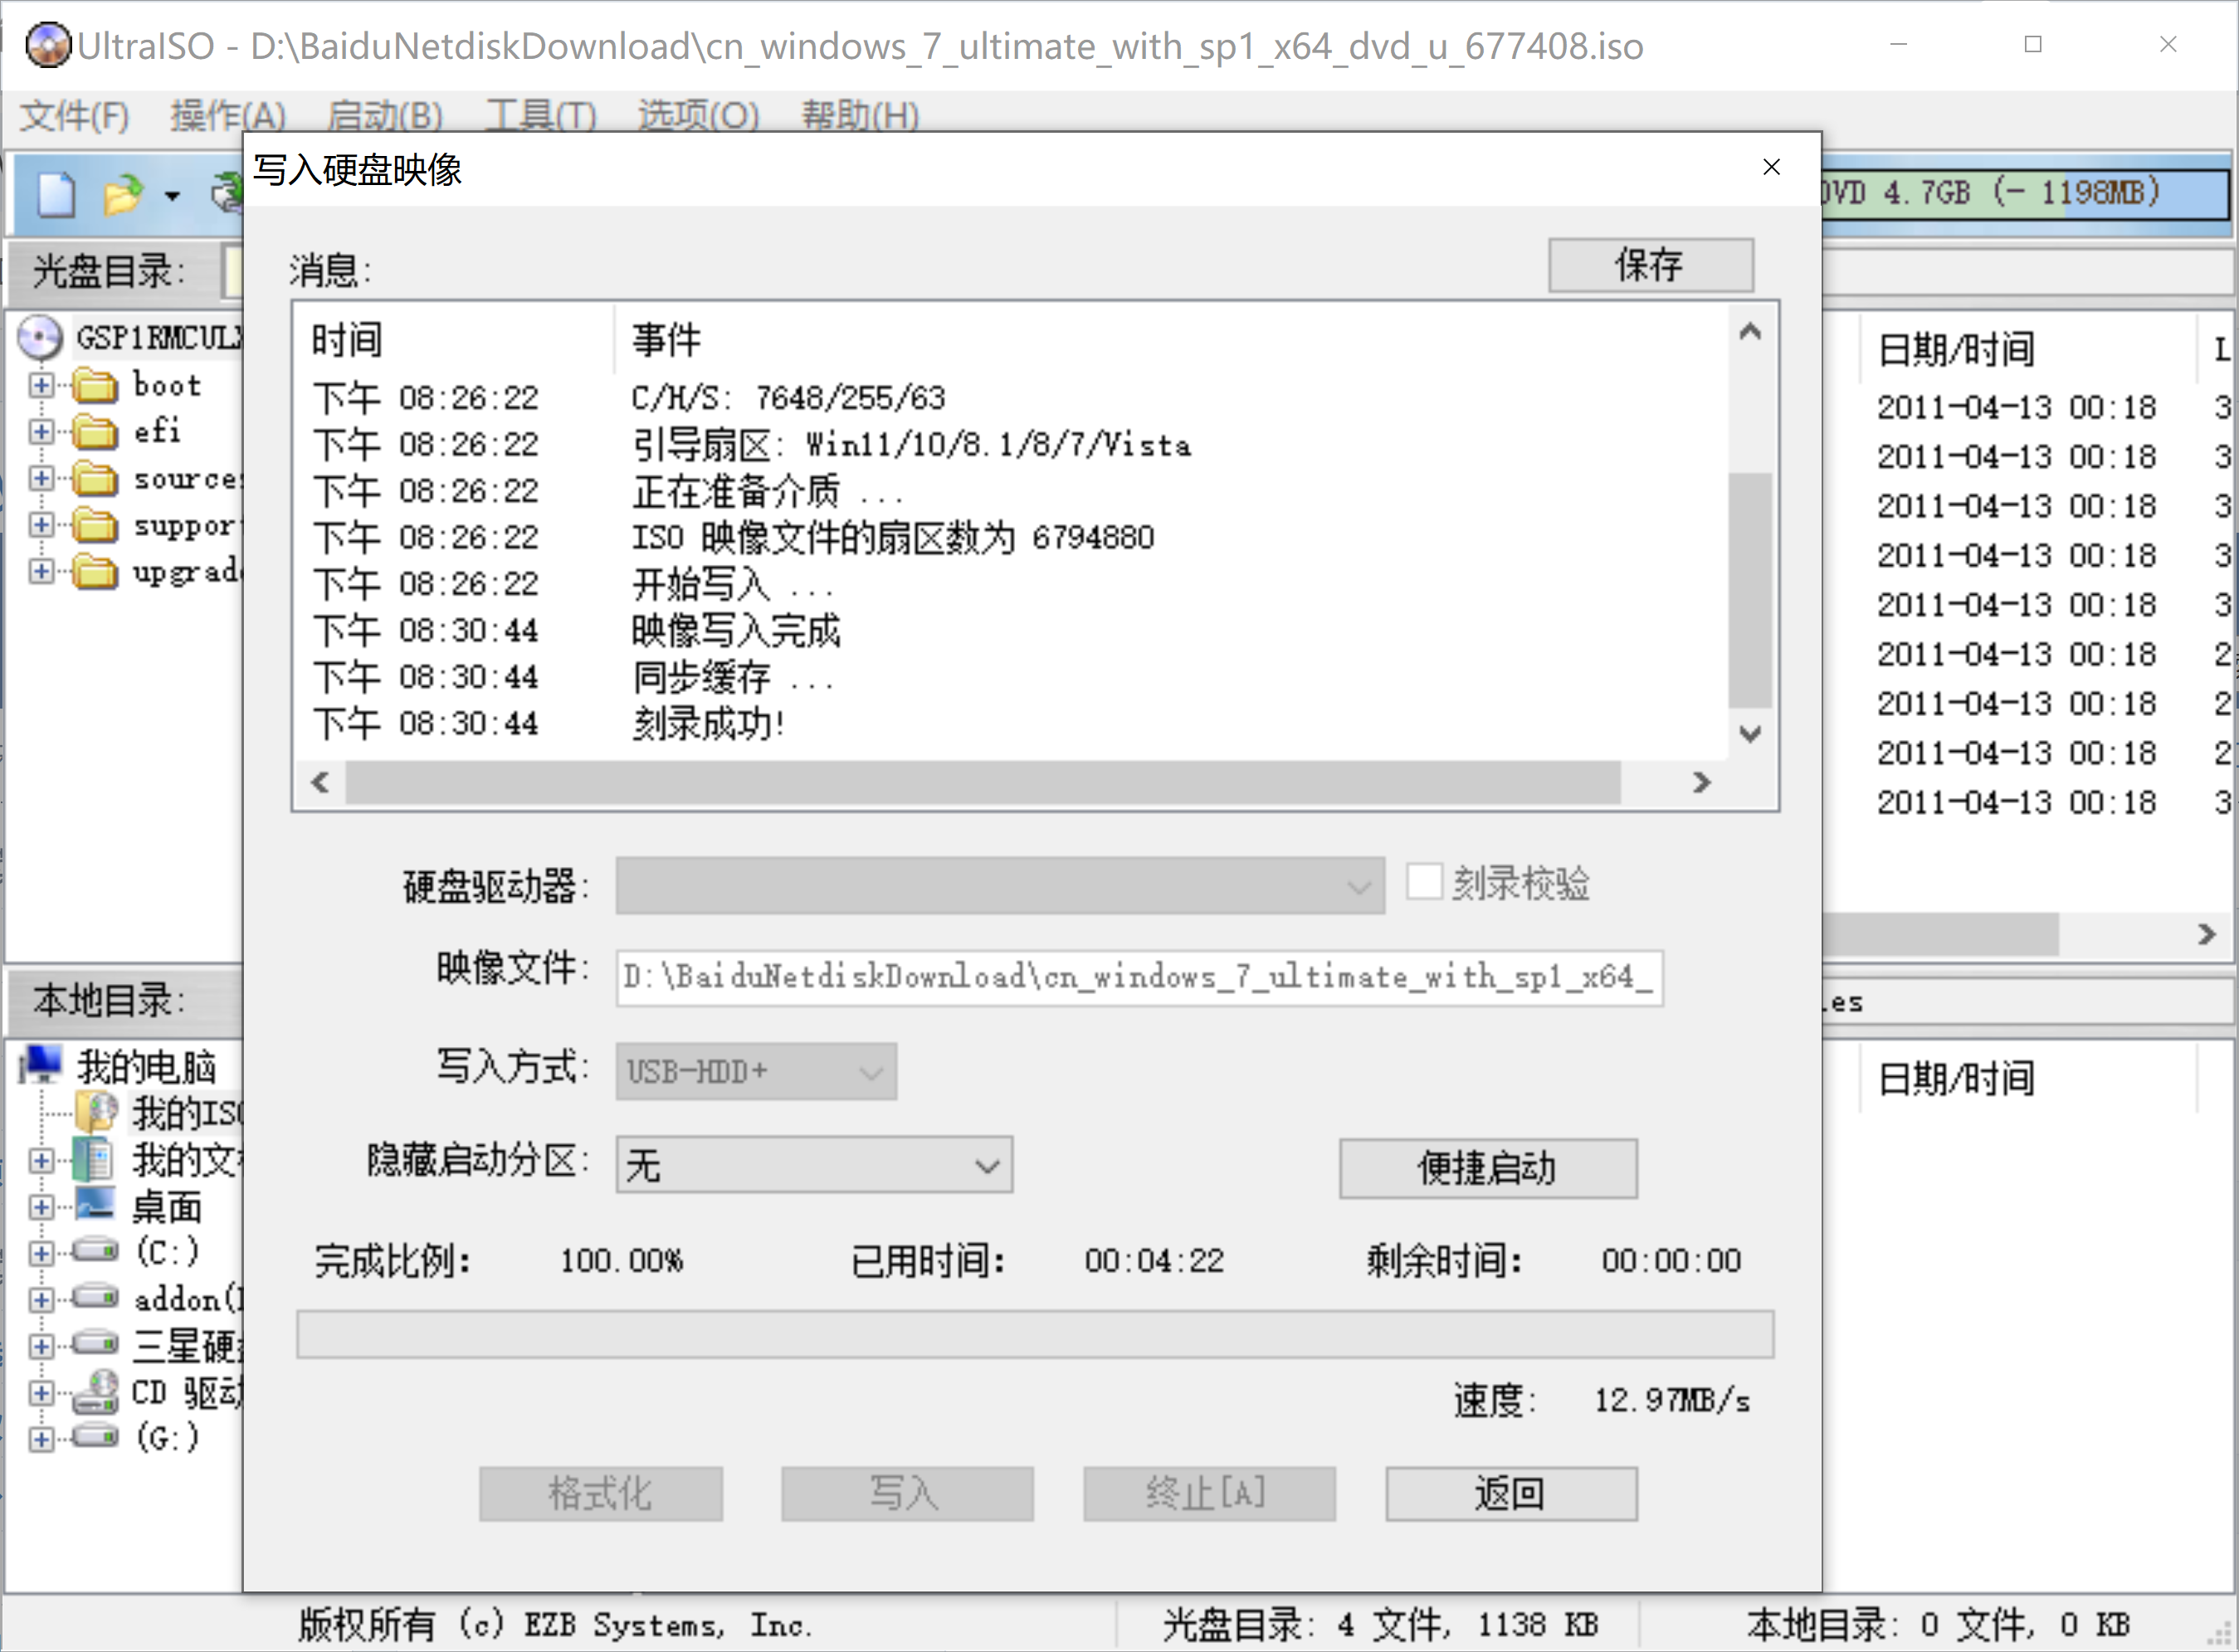Image resolution: width=2239 pixels, height=1652 pixels.
Task: Open the 写入方式 USB-HDD+ dropdown
Action: (x=756, y=1071)
